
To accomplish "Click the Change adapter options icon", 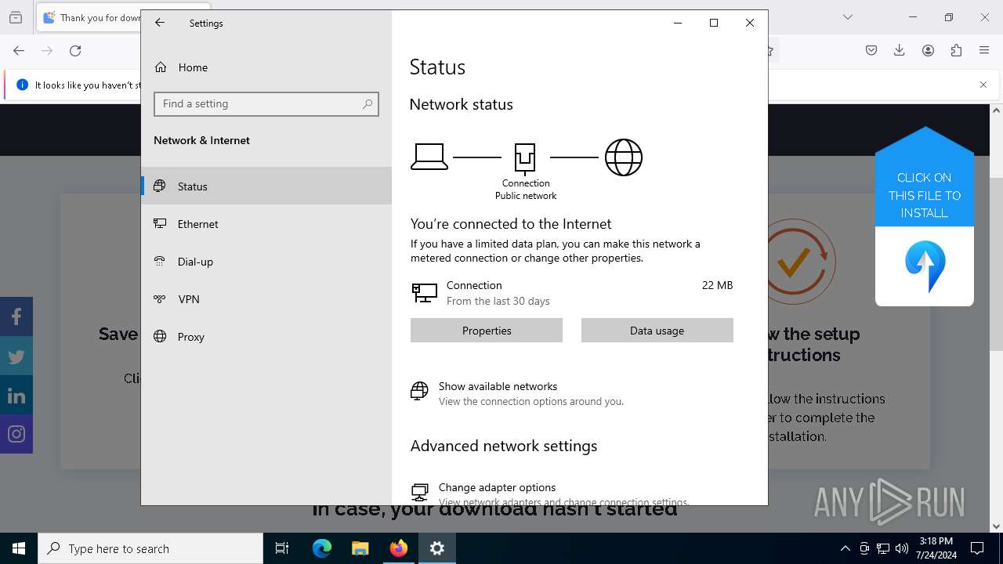I will click(x=420, y=491).
